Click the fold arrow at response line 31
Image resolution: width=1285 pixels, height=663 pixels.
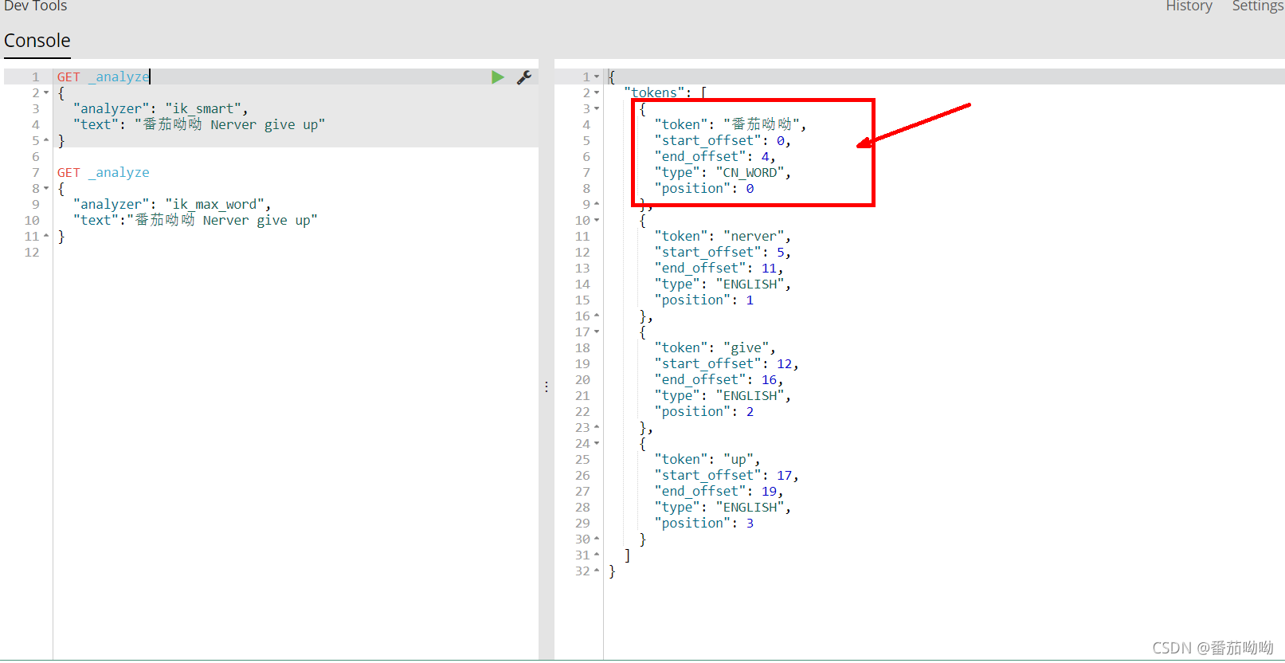(597, 555)
